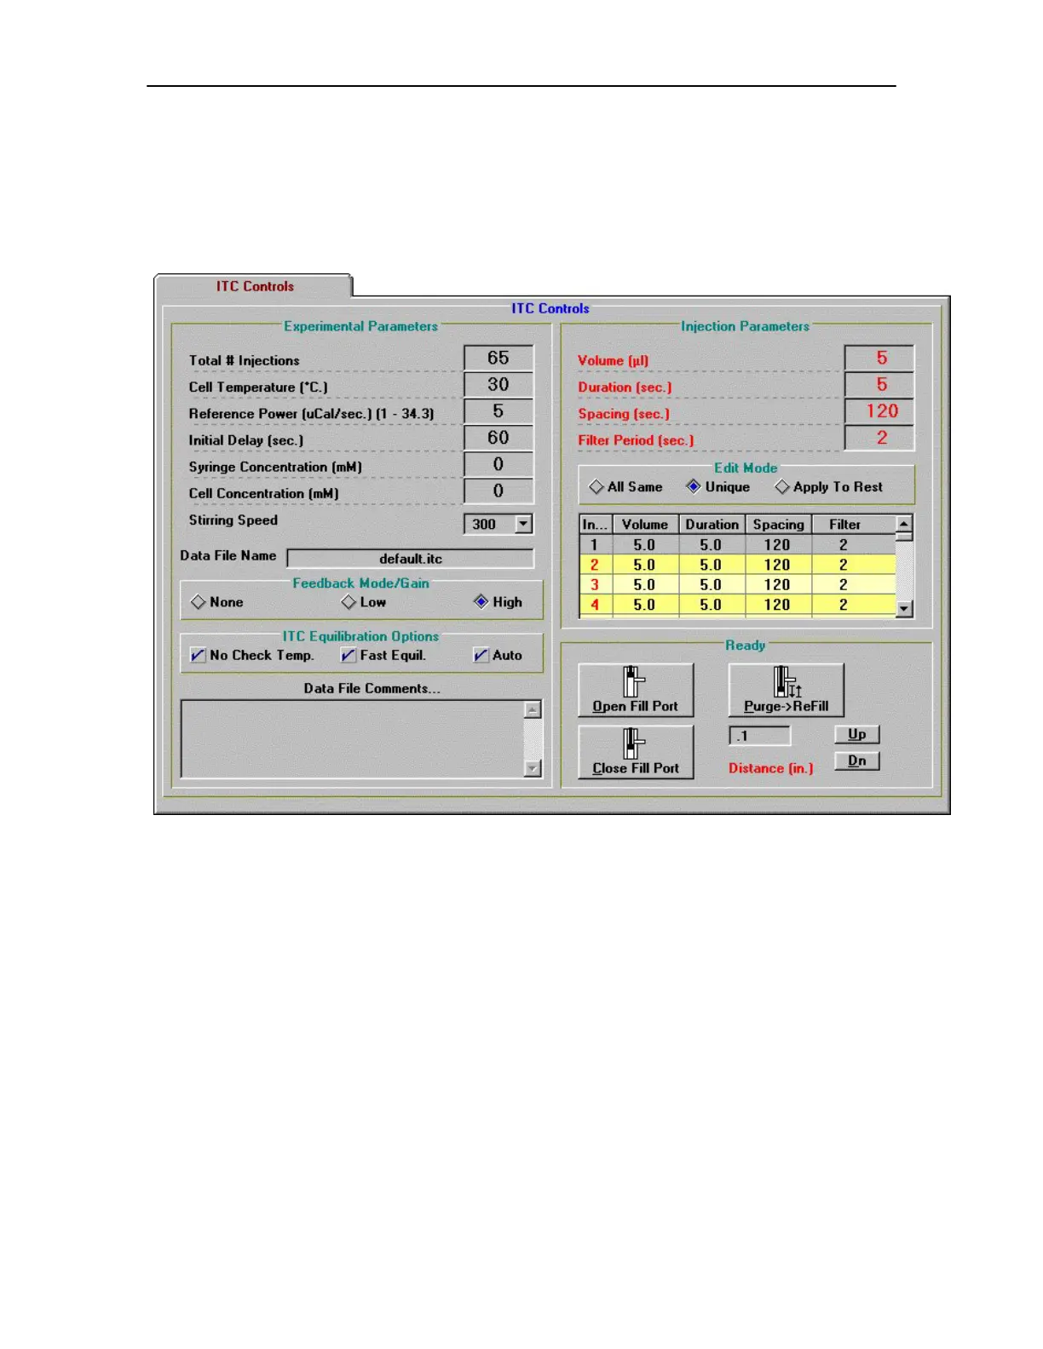Set feedback mode to Low
Image resolution: width=1043 pixels, height=1349 pixels.
pyautogui.click(x=364, y=602)
